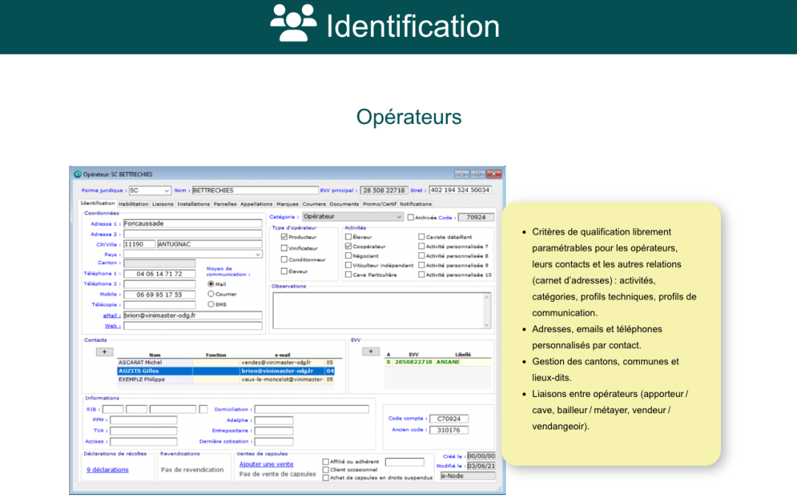
Task: Click the Observations text area
Action: click(x=379, y=311)
